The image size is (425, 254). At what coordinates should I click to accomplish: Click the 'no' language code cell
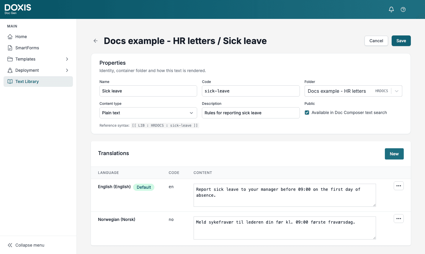click(x=171, y=219)
